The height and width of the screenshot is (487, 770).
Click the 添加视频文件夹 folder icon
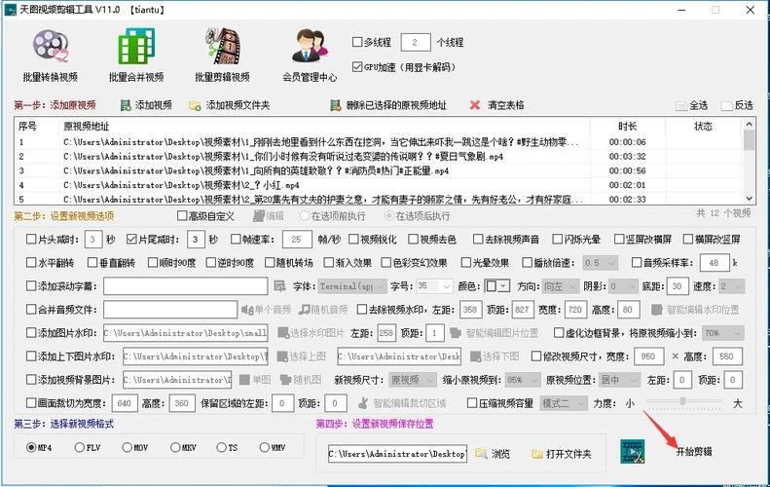(195, 105)
